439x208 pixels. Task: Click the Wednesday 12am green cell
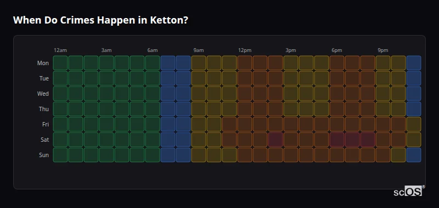60,94
